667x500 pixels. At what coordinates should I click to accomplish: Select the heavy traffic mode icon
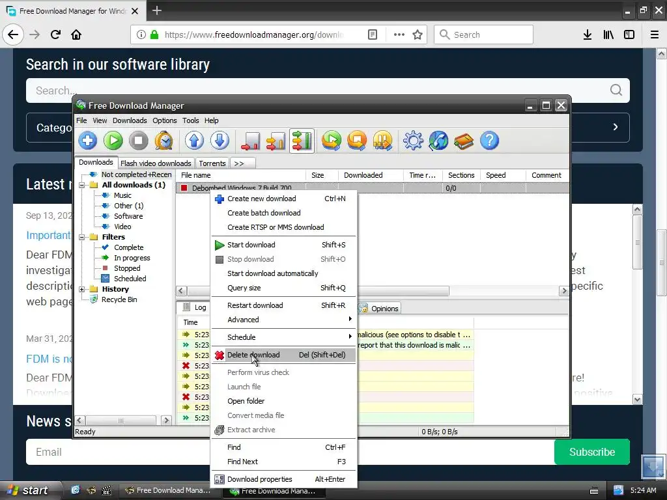(x=302, y=141)
